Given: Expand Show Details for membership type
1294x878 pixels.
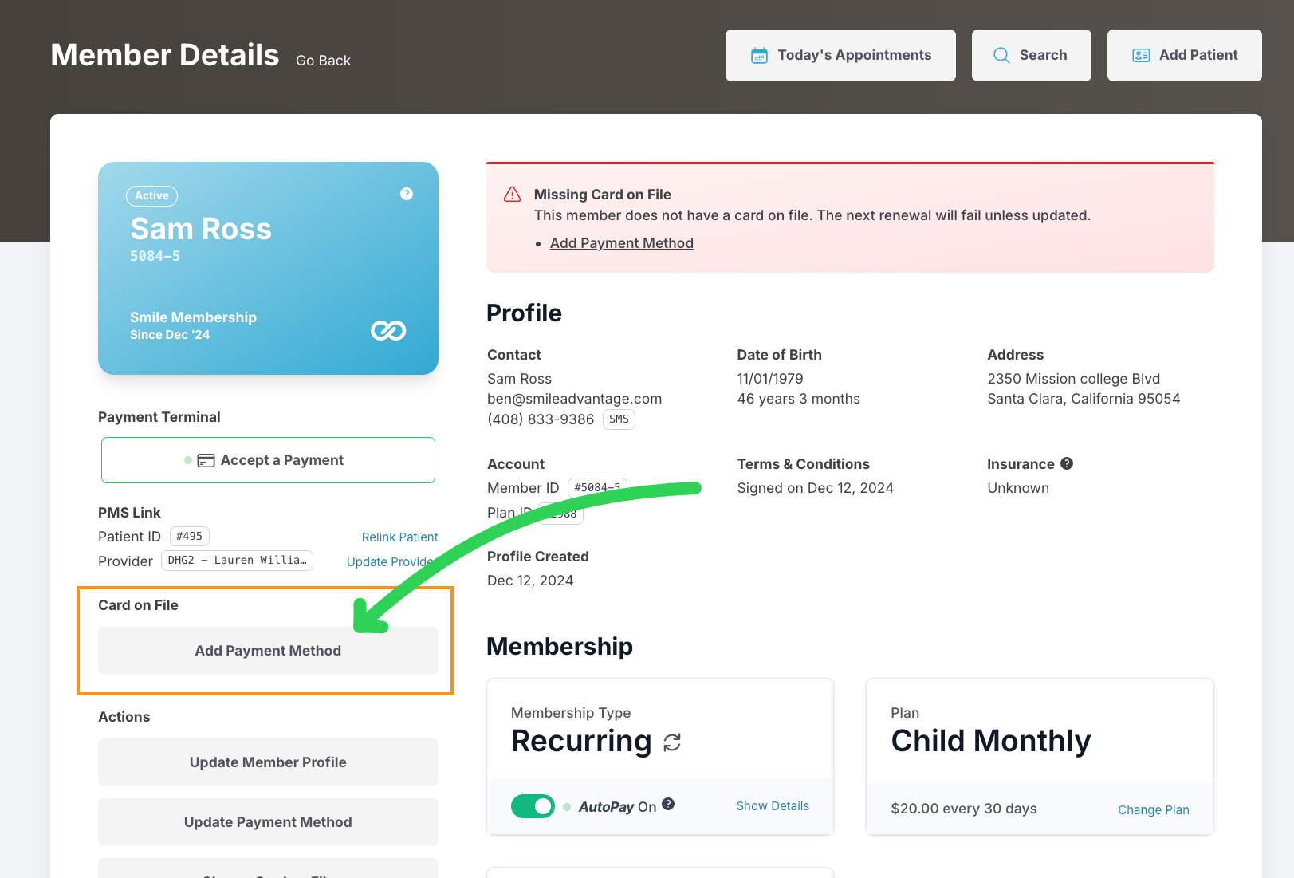Looking at the screenshot, I should tap(773, 806).
